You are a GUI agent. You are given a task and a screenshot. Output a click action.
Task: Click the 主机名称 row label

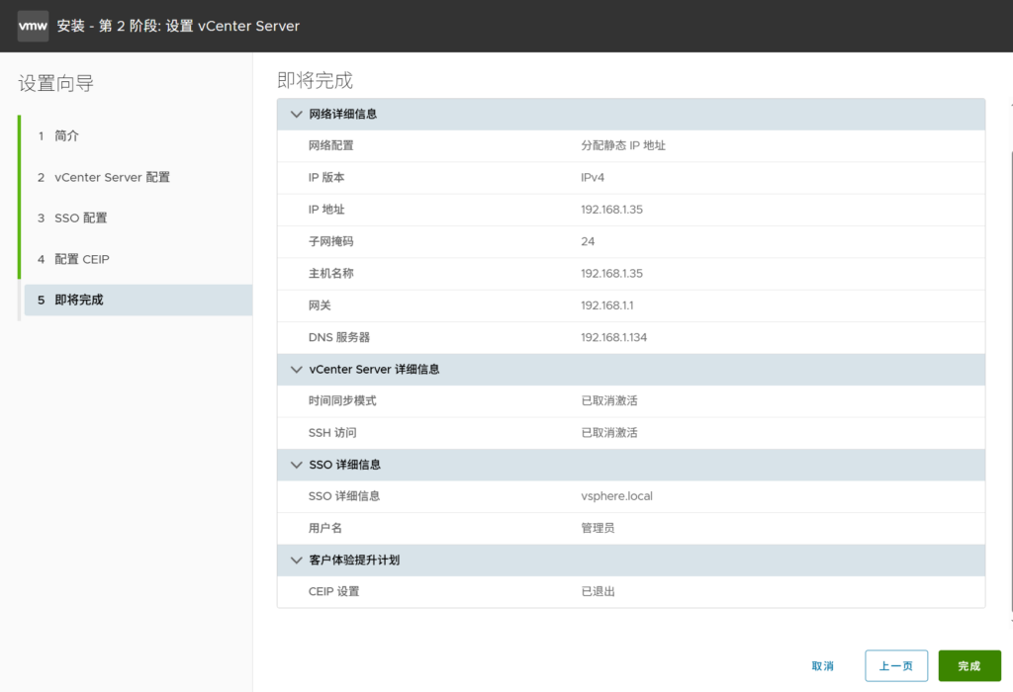pos(330,274)
